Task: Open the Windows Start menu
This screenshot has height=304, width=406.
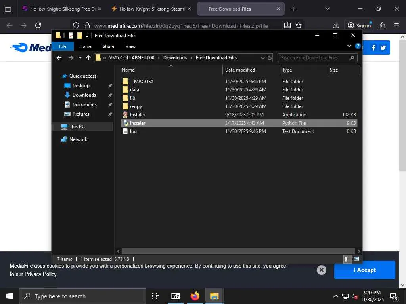Action: (x=10, y=296)
